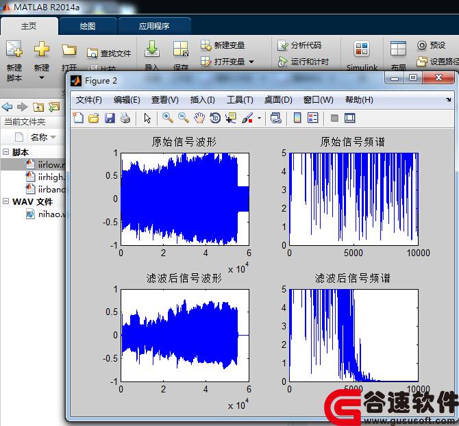Click the Save Figure floppy disk icon
459x426 pixels.
110,118
